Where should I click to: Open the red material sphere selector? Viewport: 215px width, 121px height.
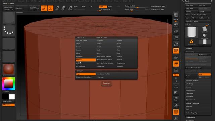[x=9, y=70]
